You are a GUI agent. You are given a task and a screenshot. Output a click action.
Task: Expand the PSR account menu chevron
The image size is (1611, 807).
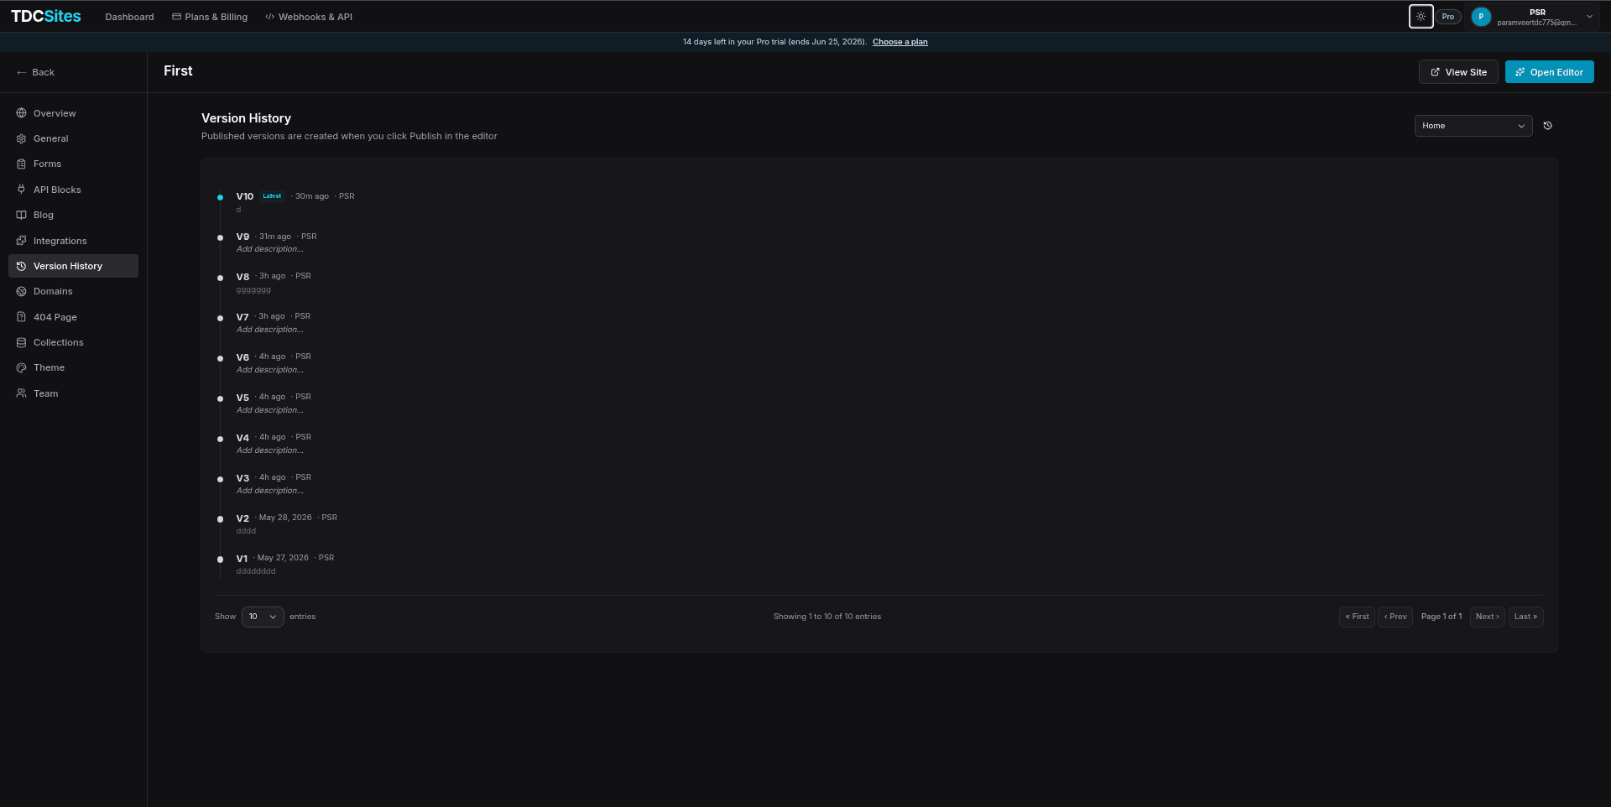point(1589,17)
